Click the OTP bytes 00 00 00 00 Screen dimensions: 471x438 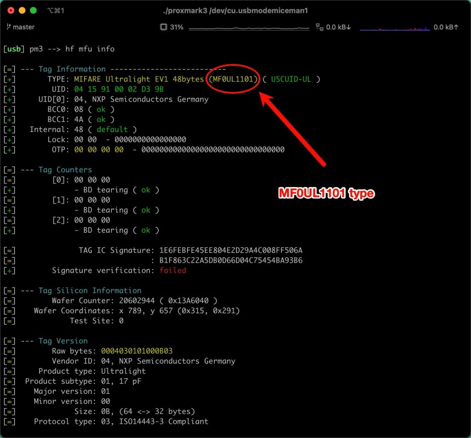(x=99, y=150)
